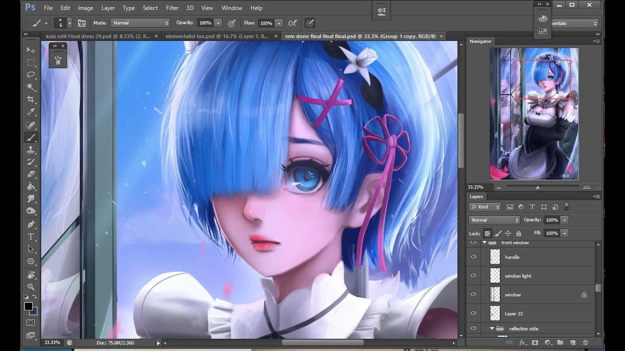Select the Paint Bucket tool
Viewport: 625px width, 351px height.
[x=31, y=187]
